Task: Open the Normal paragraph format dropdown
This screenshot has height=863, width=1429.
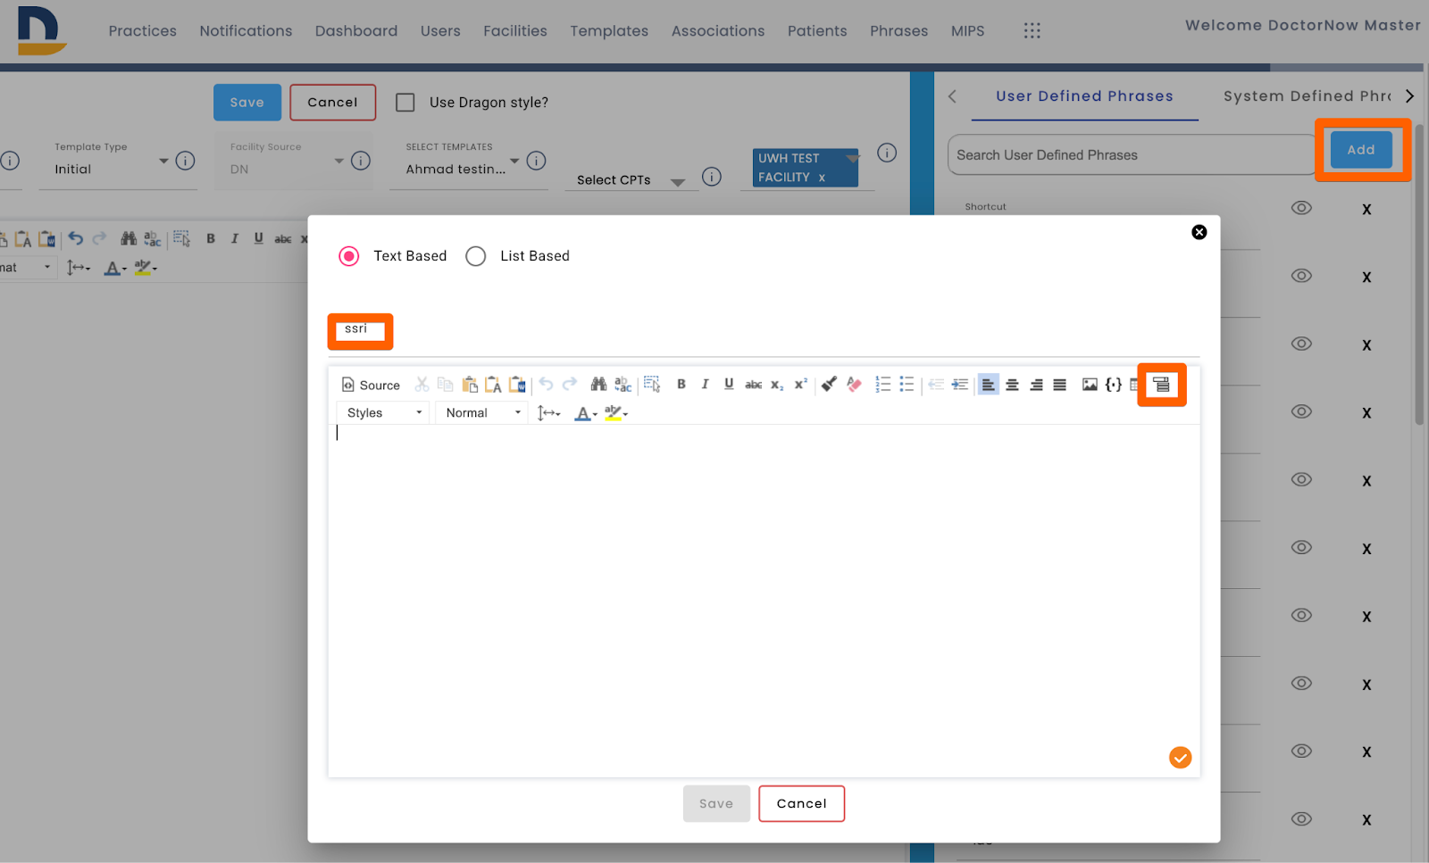Action: click(x=482, y=412)
